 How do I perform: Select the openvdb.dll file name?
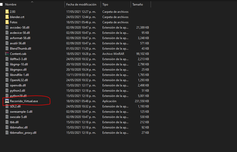[x=18, y=85]
